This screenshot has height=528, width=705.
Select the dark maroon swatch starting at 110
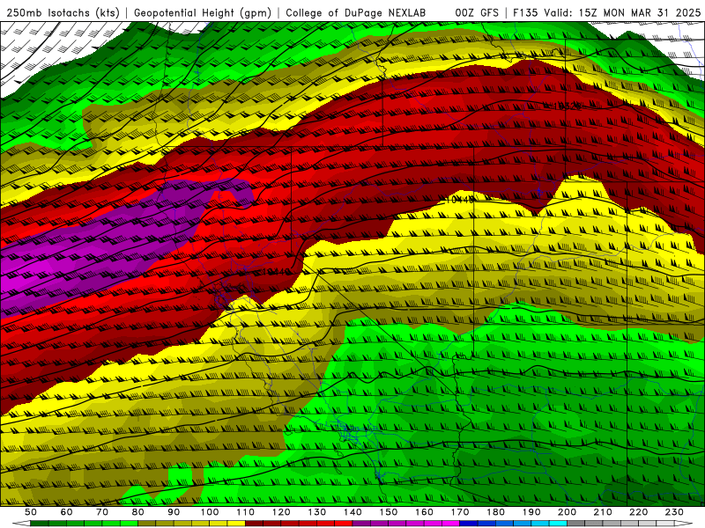point(254,523)
